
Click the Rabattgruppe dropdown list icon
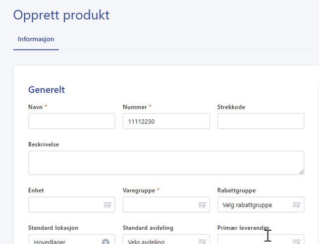click(296, 205)
